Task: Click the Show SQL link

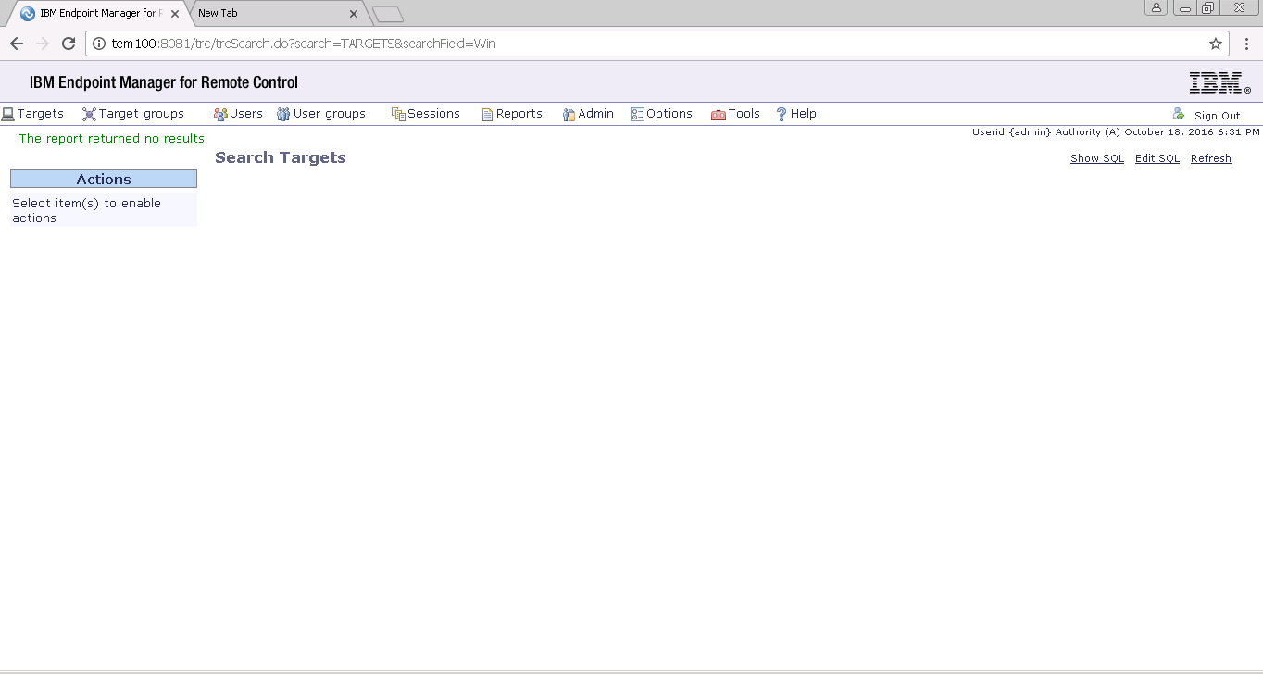Action: pyautogui.click(x=1097, y=158)
